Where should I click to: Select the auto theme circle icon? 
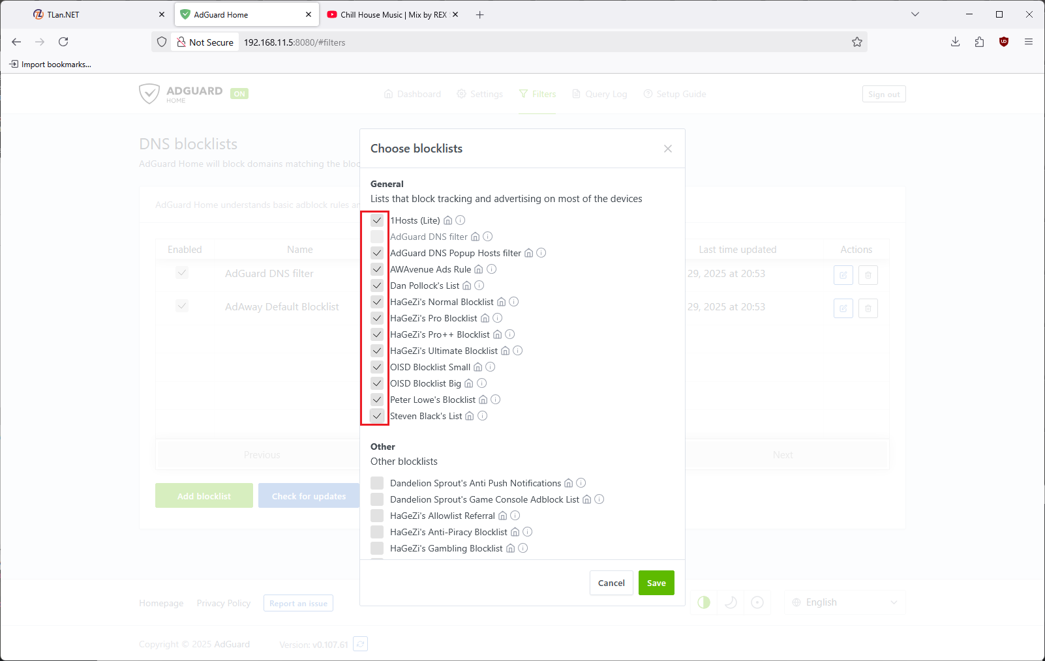coord(757,602)
